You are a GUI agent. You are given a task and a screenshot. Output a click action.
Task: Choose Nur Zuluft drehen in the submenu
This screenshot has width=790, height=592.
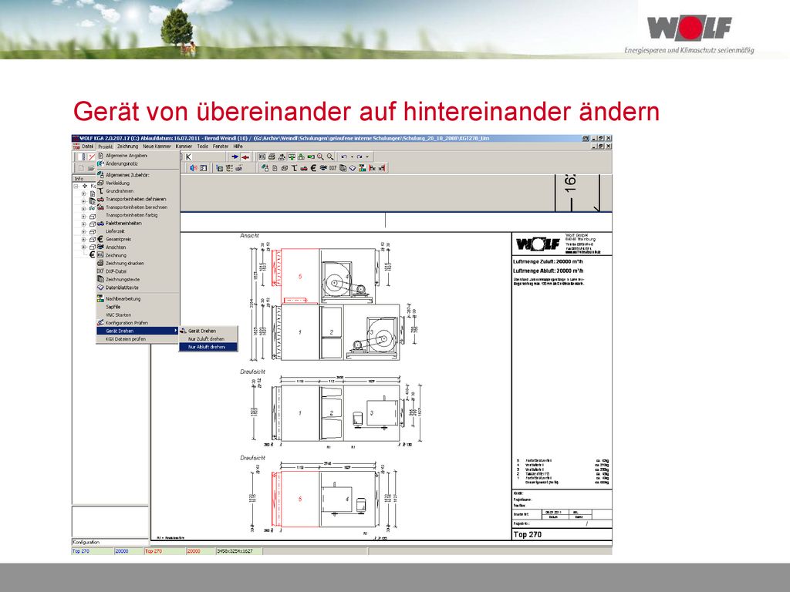tap(208, 339)
